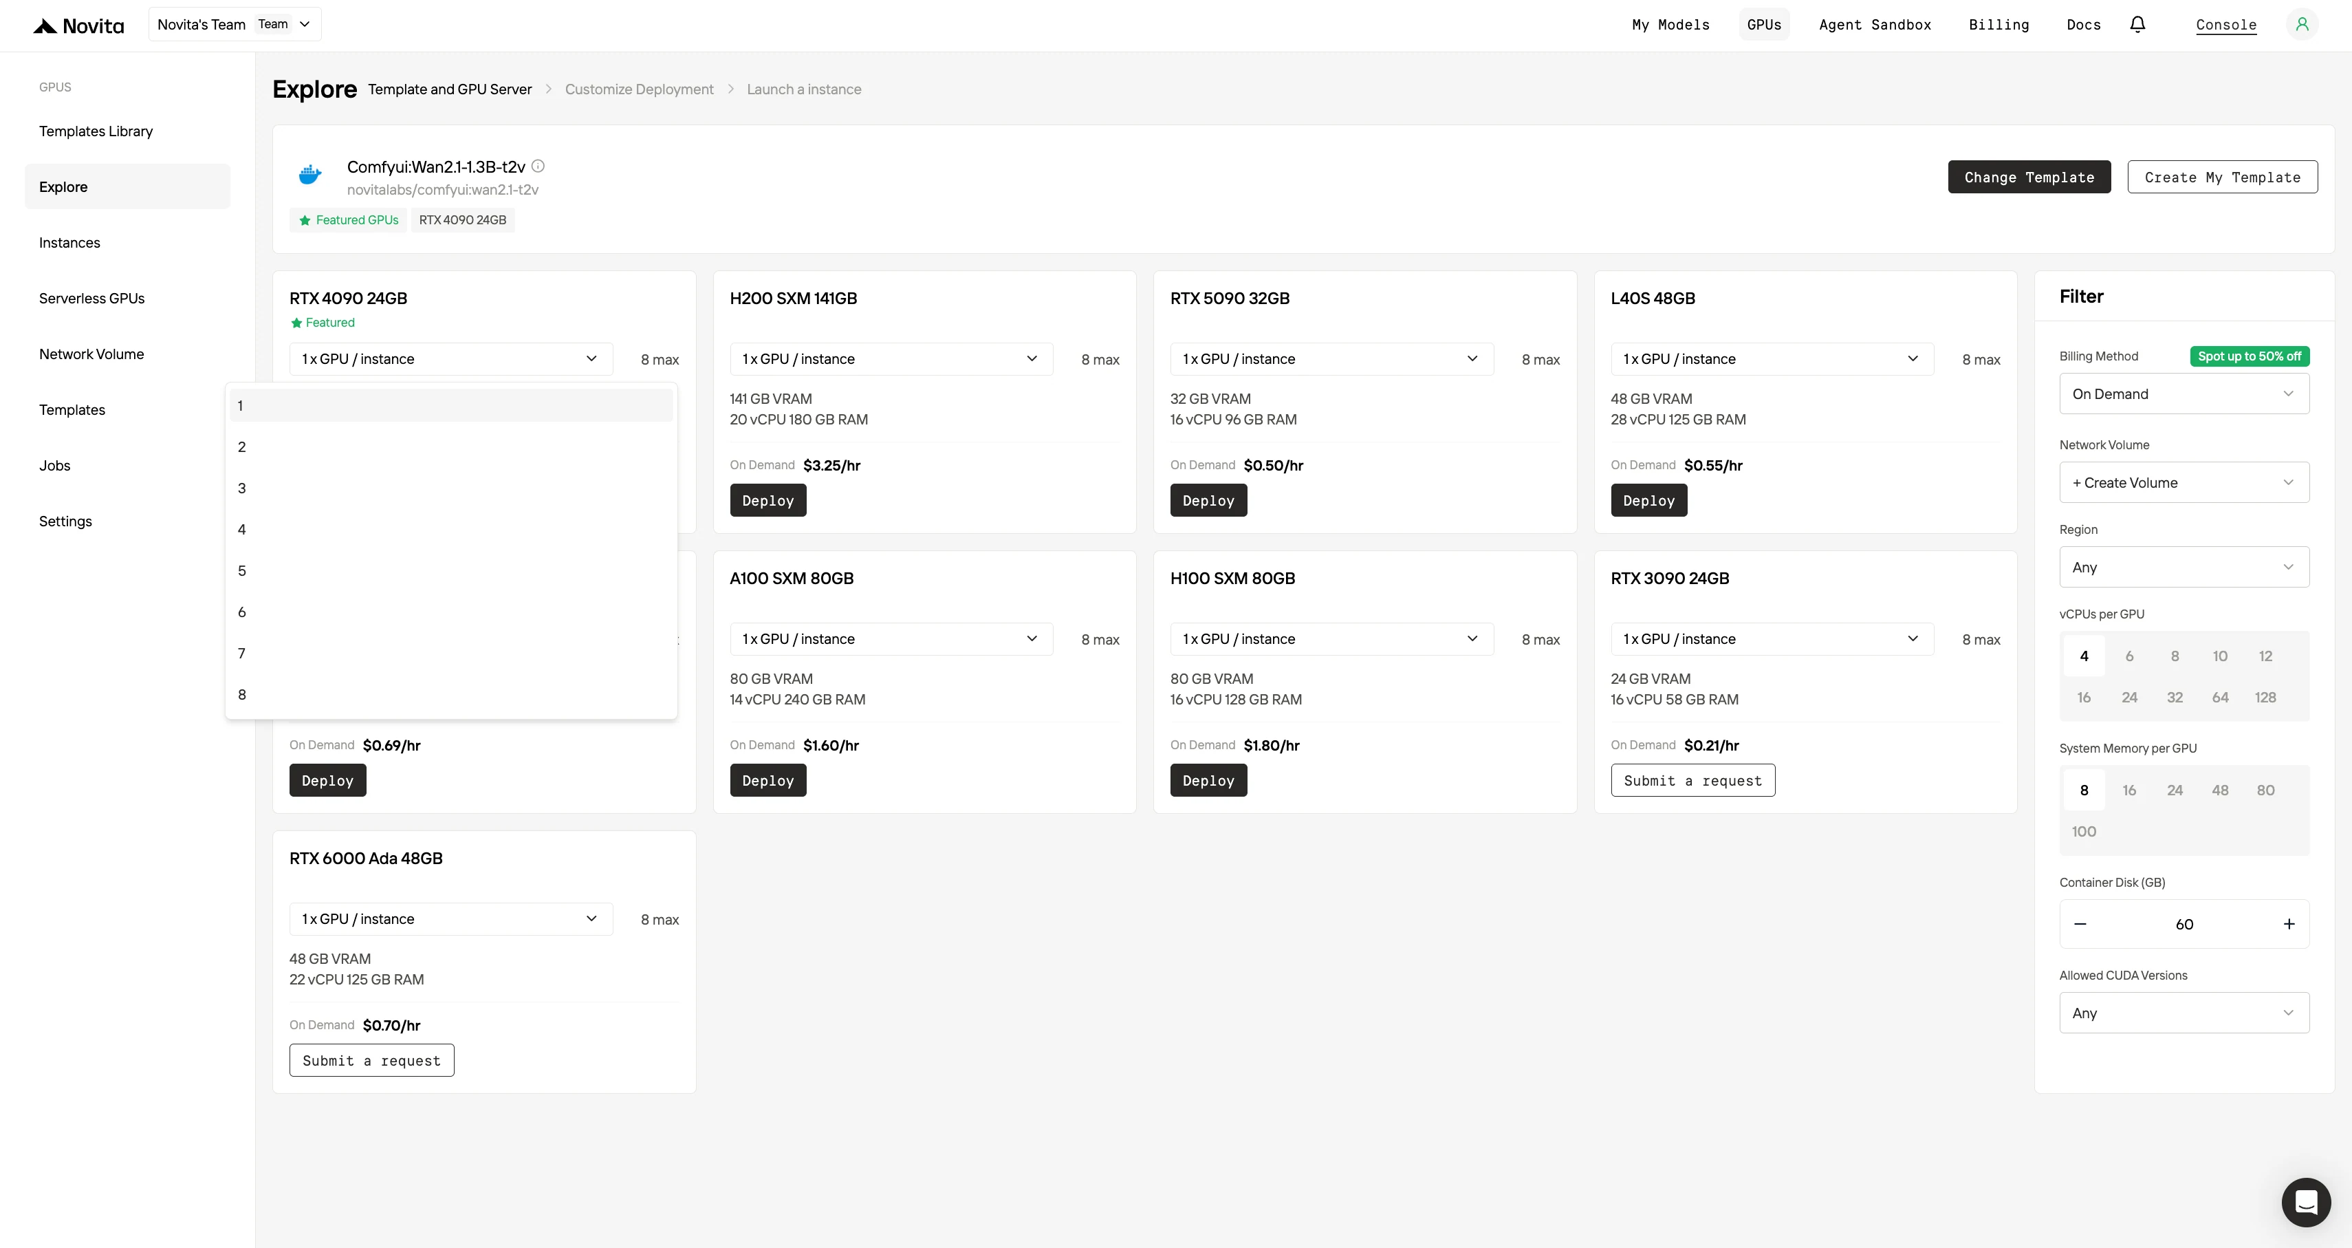Open Agent Sandbox in top navigation

1875,25
